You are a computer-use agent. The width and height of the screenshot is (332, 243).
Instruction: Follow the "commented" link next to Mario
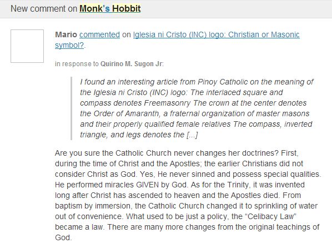pyautogui.click(x=99, y=34)
